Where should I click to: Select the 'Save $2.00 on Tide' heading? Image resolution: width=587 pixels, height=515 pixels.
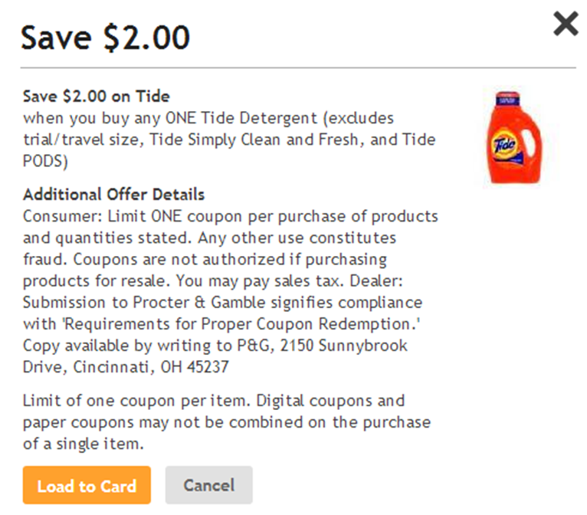(97, 97)
